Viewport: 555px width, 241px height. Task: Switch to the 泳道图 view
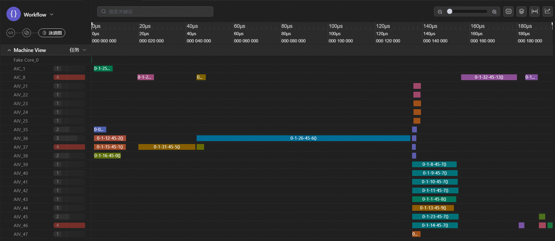tap(52, 33)
